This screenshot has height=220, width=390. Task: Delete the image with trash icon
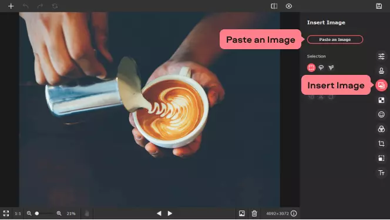254,214
